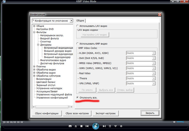189x131 pixels.
Task: Click the tree's horizontal scrollbar right arrow
Action: point(71,107)
